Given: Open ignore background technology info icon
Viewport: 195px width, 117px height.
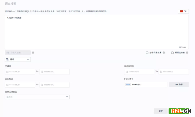Looking at the screenshot, I should coord(164,53).
